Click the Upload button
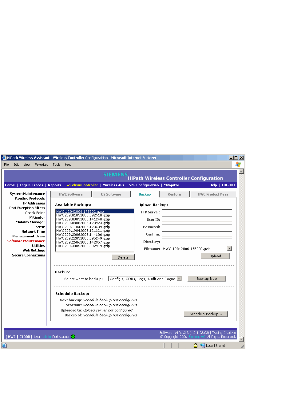 pos(215,256)
